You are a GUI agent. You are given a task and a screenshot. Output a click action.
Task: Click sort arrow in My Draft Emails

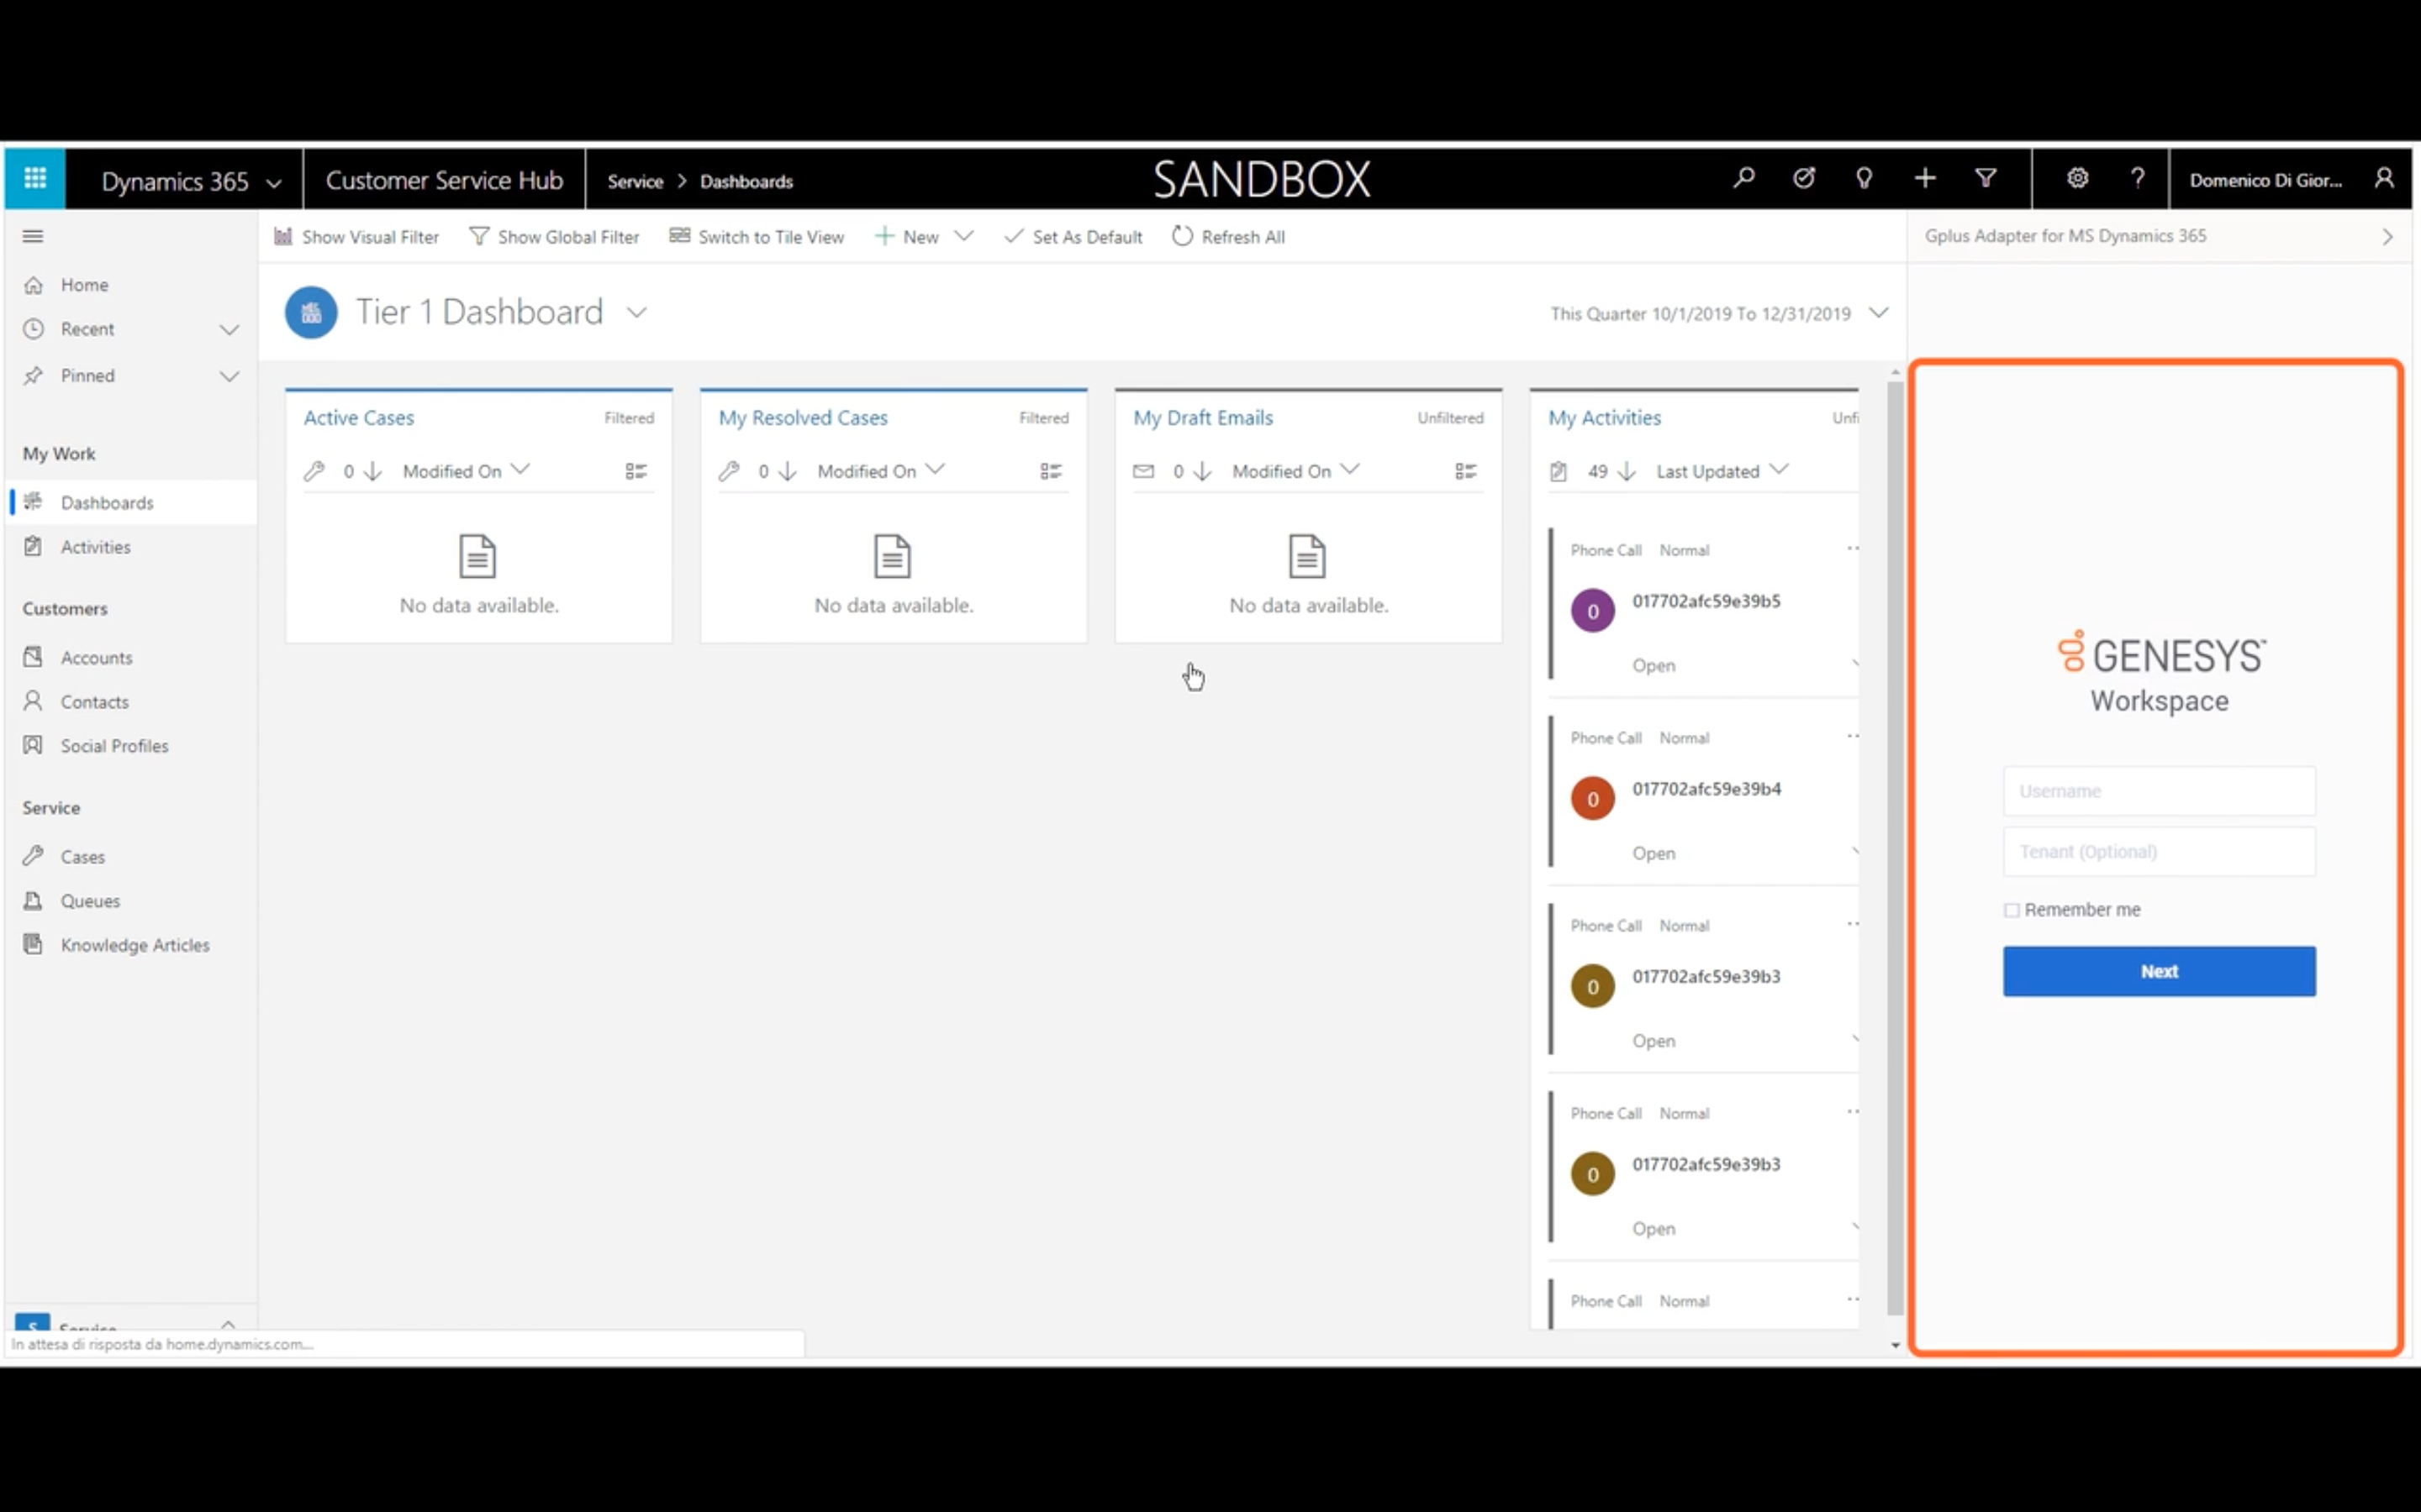click(x=1202, y=471)
